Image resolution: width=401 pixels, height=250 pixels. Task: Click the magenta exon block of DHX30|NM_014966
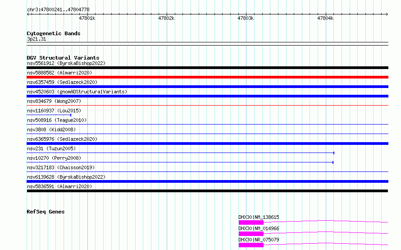coord(251,234)
